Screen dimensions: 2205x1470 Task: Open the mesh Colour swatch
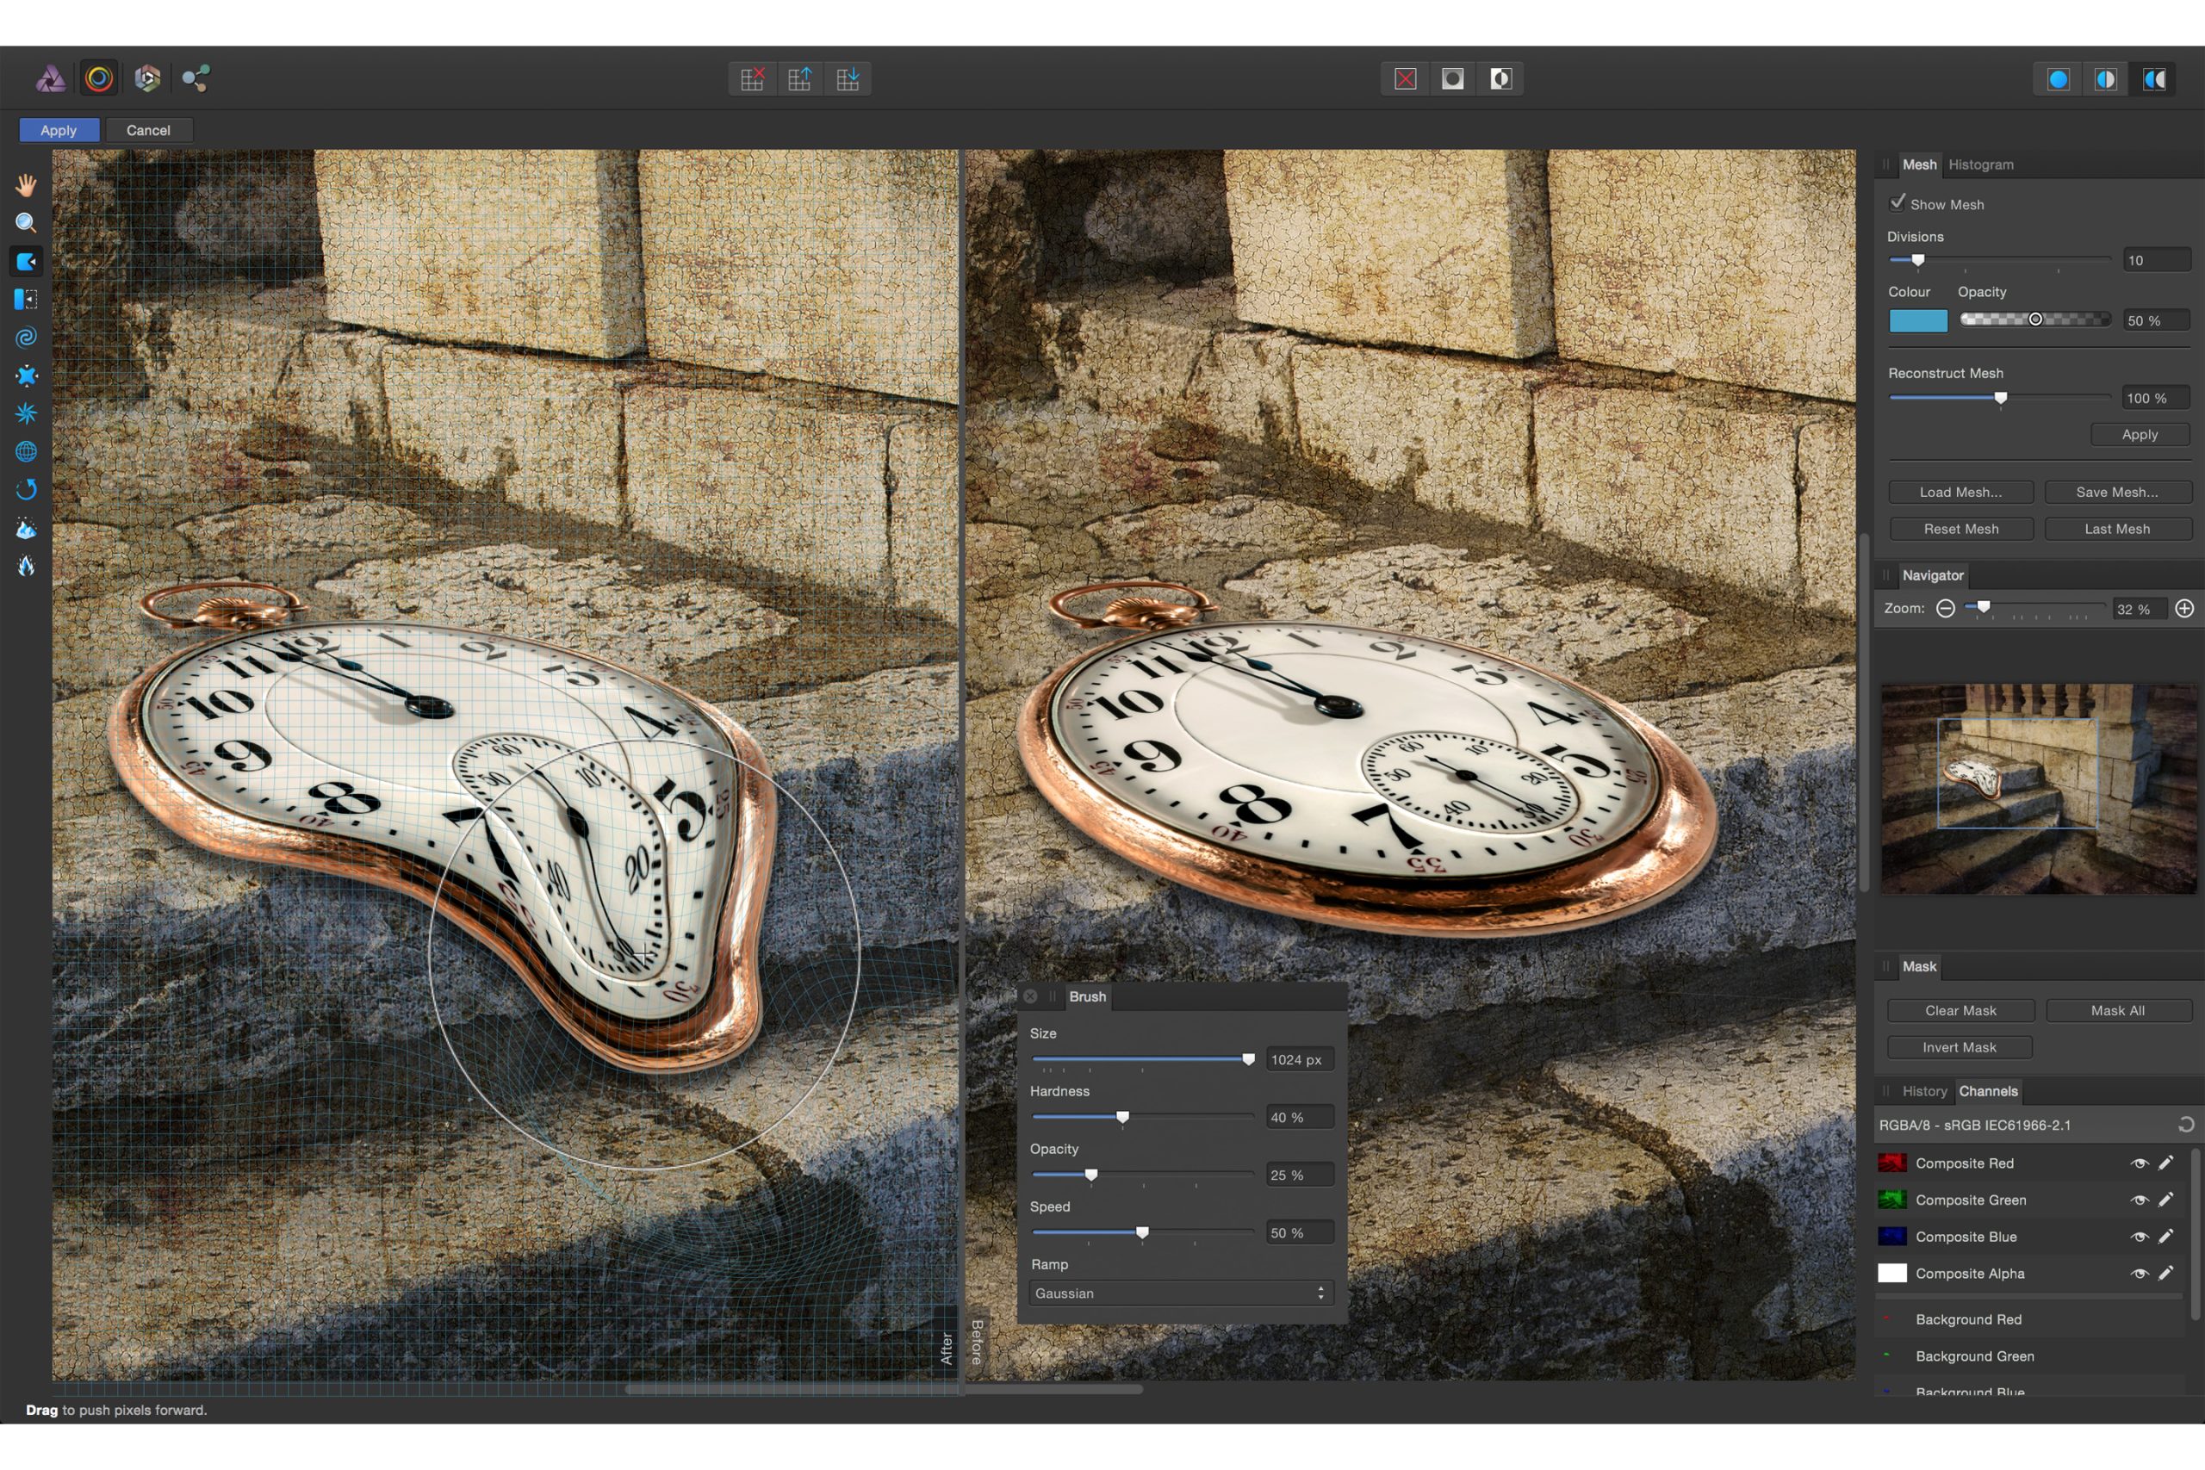(x=1917, y=320)
